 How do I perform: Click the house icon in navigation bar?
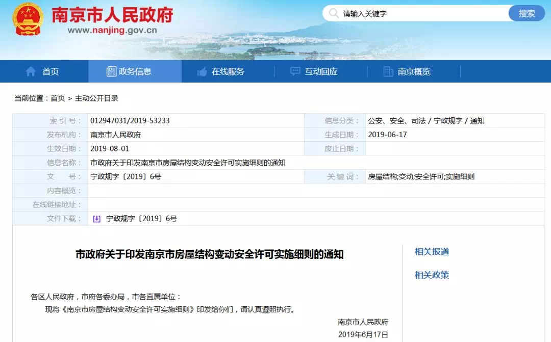pyautogui.click(x=31, y=71)
